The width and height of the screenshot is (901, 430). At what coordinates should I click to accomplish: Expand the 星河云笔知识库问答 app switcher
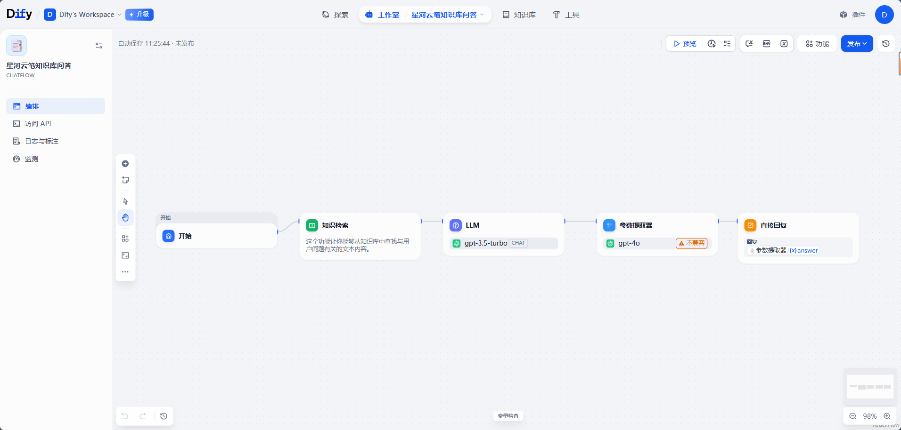tap(448, 15)
